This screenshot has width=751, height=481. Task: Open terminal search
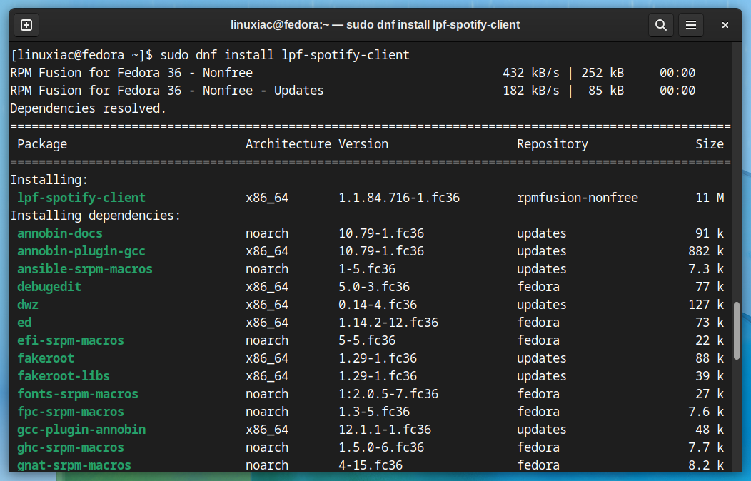pos(661,25)
